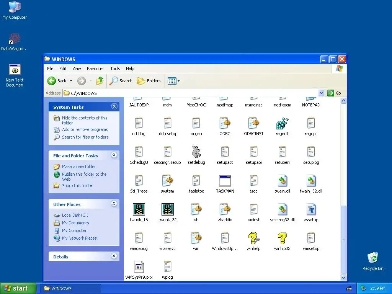Select the system configuration file
392x294 pixels.
[x=168, y=181]
